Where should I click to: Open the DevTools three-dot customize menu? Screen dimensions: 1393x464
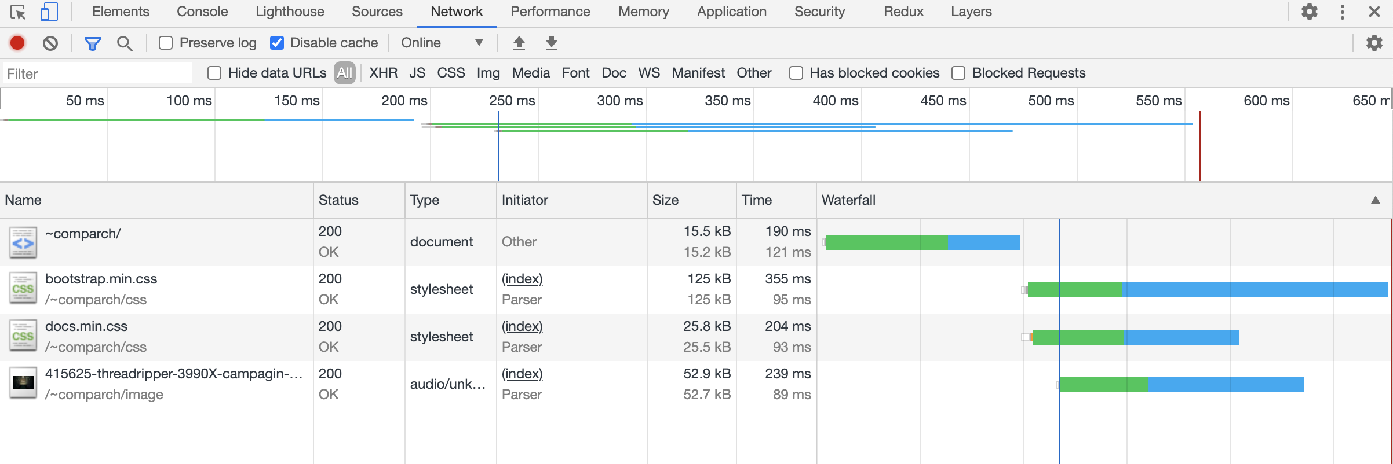[x=1343, y=12]
